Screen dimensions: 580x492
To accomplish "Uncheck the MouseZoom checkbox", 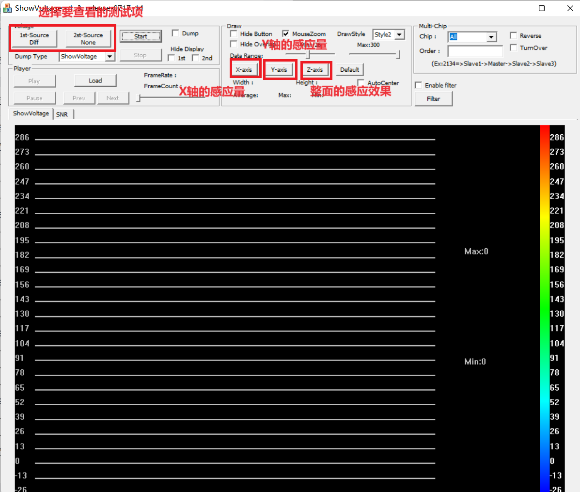I will [x=285, y=33].
